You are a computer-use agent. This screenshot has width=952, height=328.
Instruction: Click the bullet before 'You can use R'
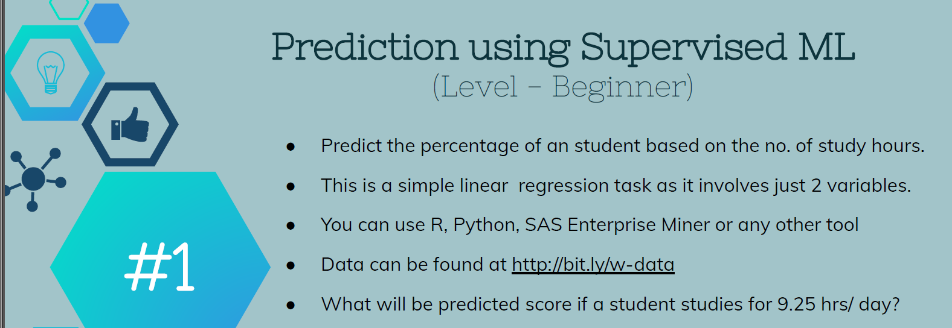tap(291, 226)
